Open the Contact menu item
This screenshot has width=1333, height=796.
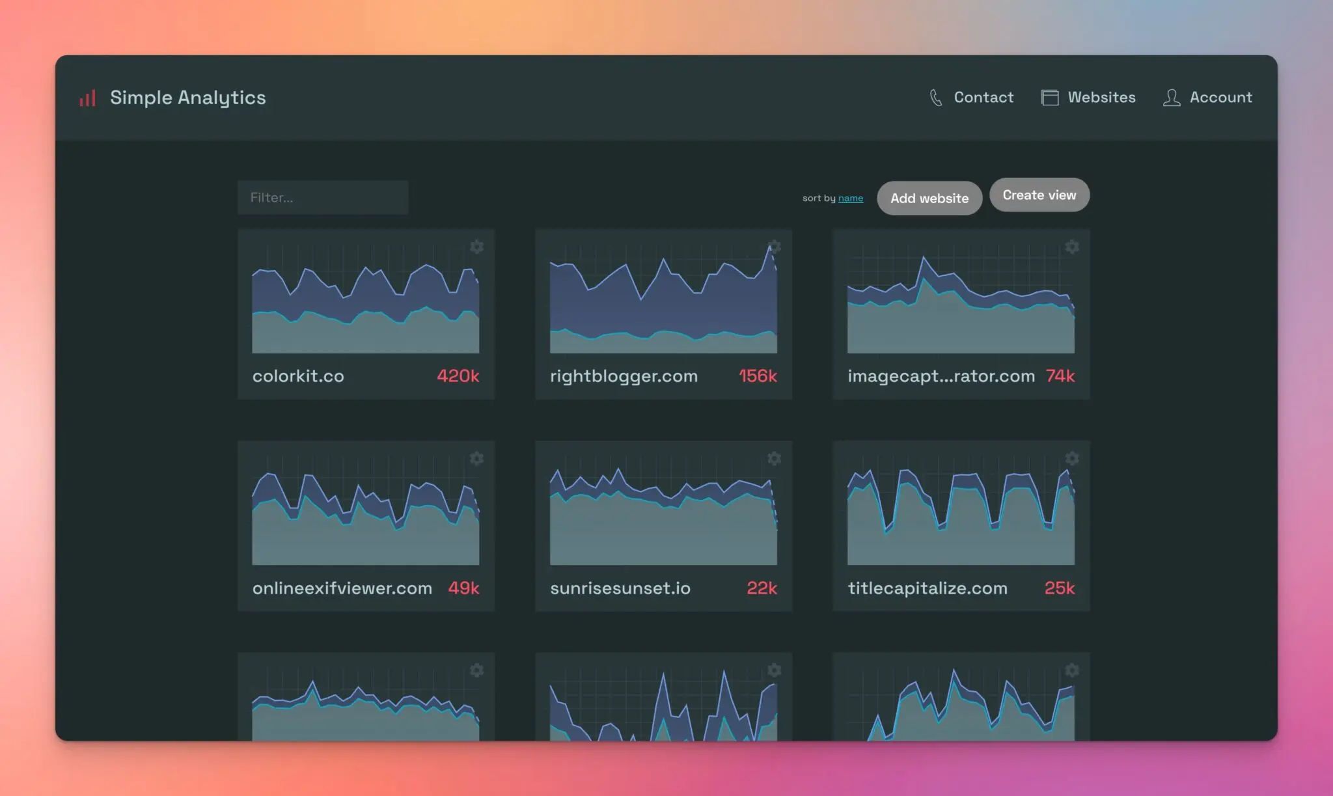(x=983, y=97)
